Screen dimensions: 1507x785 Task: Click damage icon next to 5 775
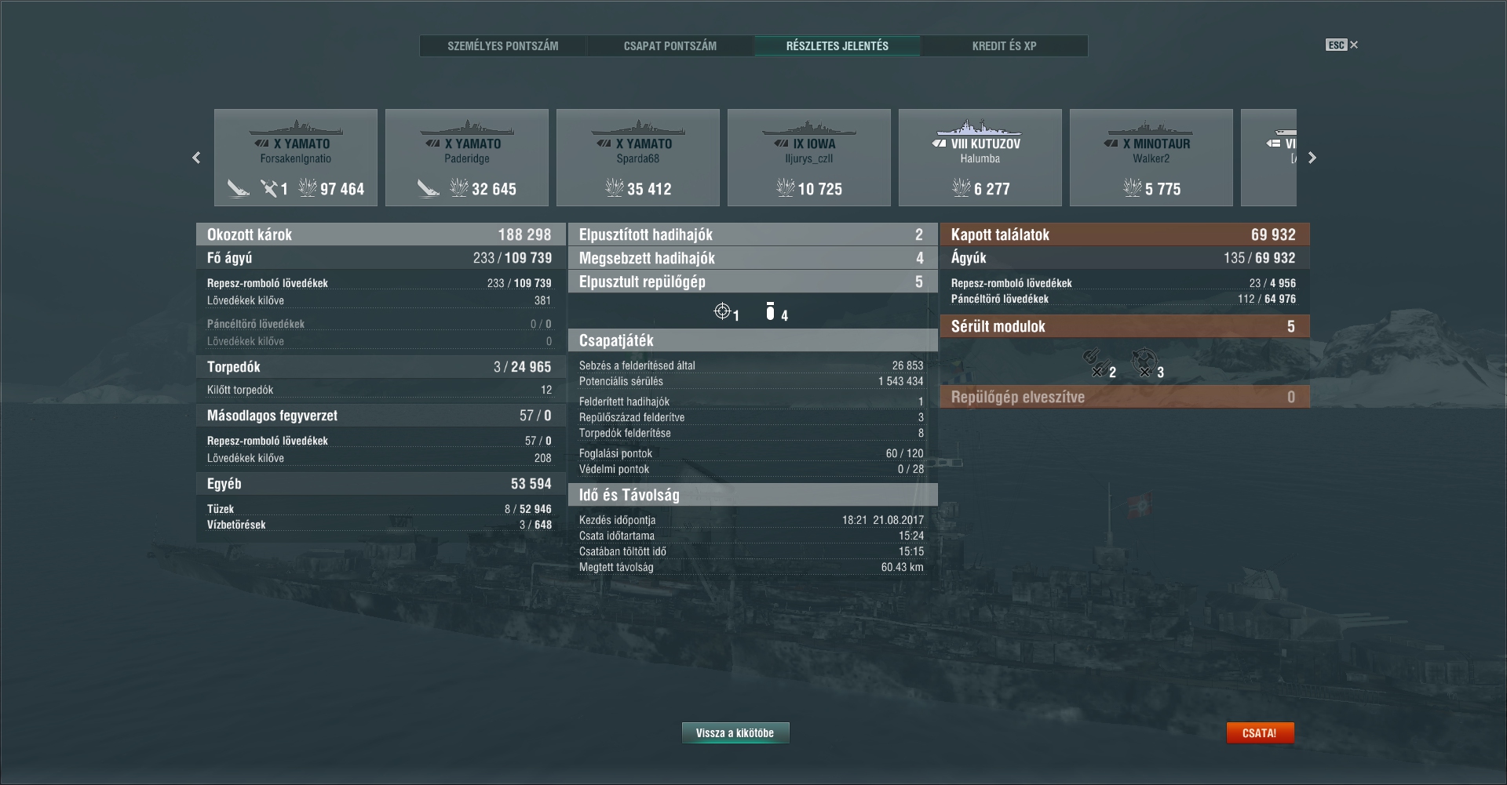(x=1133, y=188)
